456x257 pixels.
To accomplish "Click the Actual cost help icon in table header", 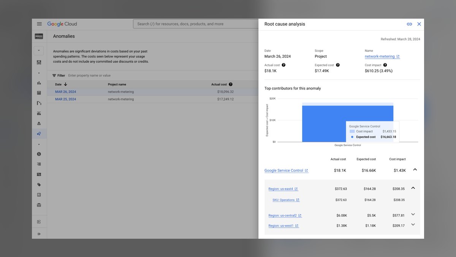I will [x=231, y=85].
